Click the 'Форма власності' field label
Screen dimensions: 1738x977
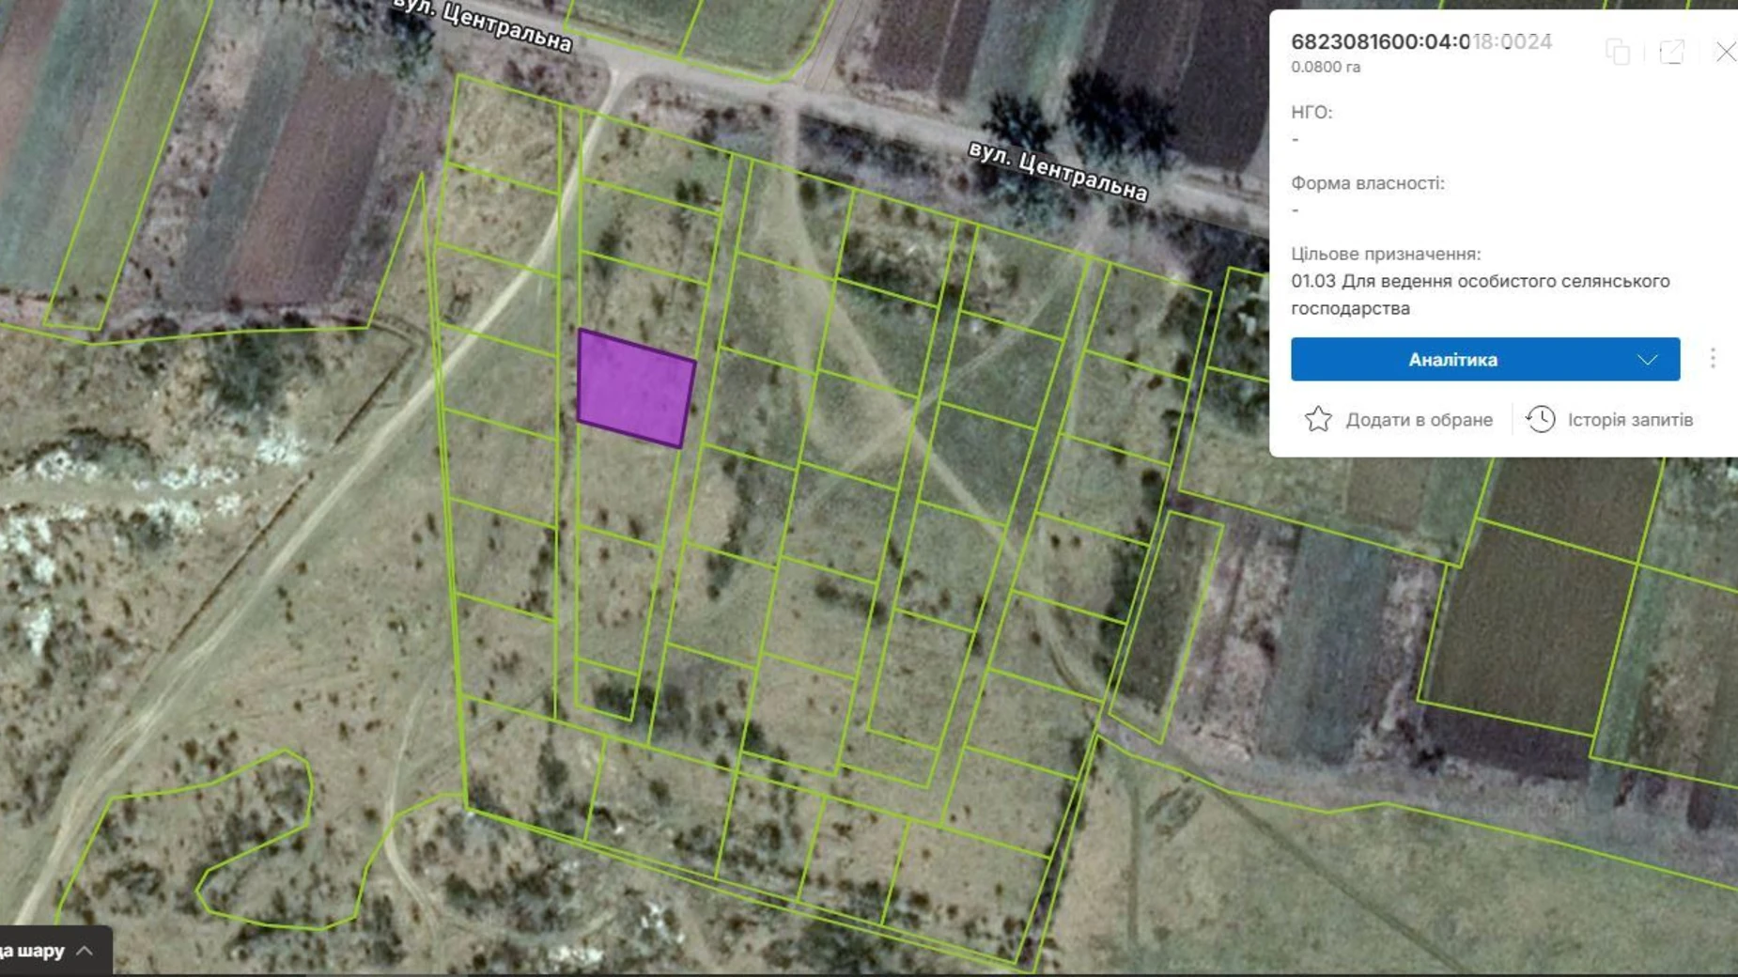click(1367, 183)
